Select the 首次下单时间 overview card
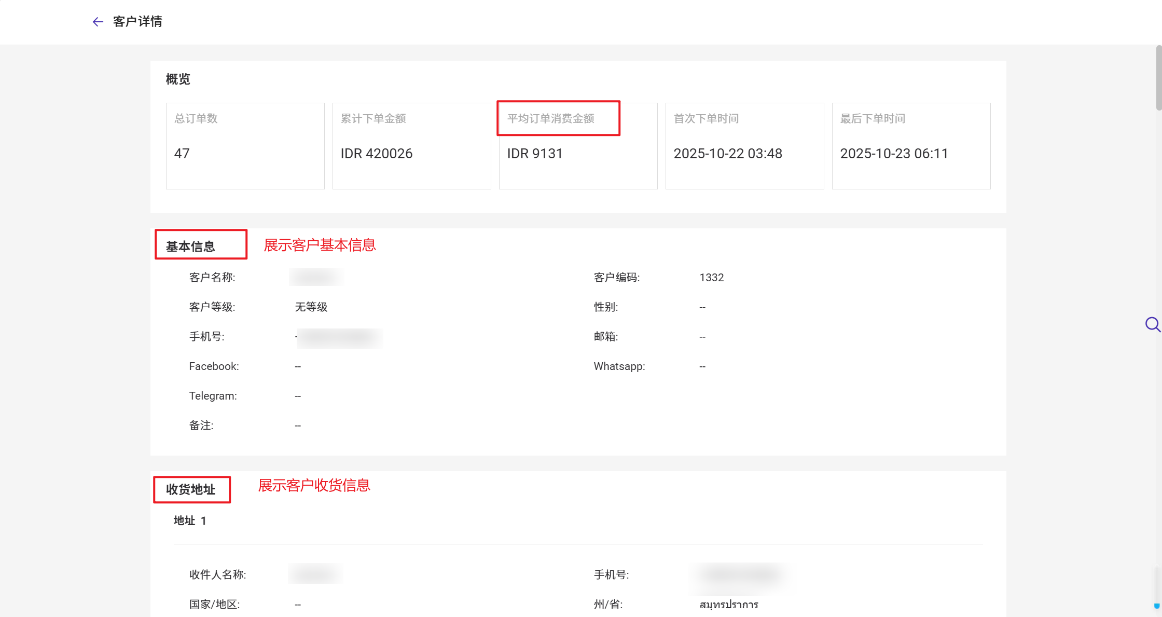 [x=744, y=146]
